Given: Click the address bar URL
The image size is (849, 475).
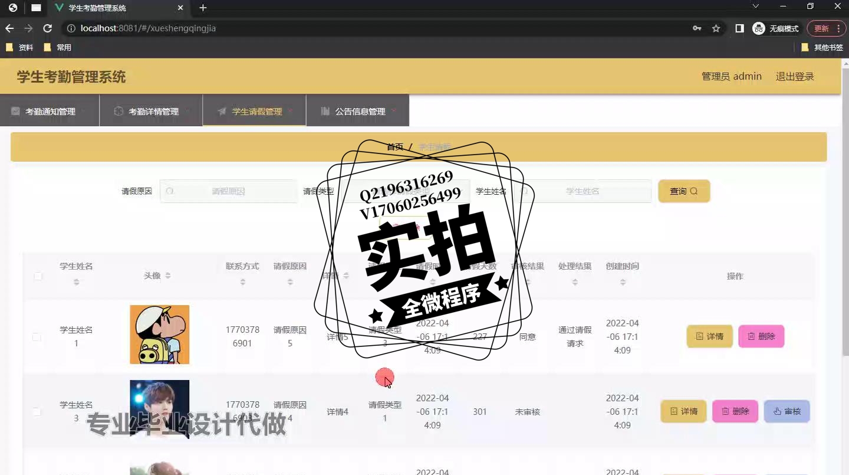Looking at the screenshot, I should tap(148, 28).
